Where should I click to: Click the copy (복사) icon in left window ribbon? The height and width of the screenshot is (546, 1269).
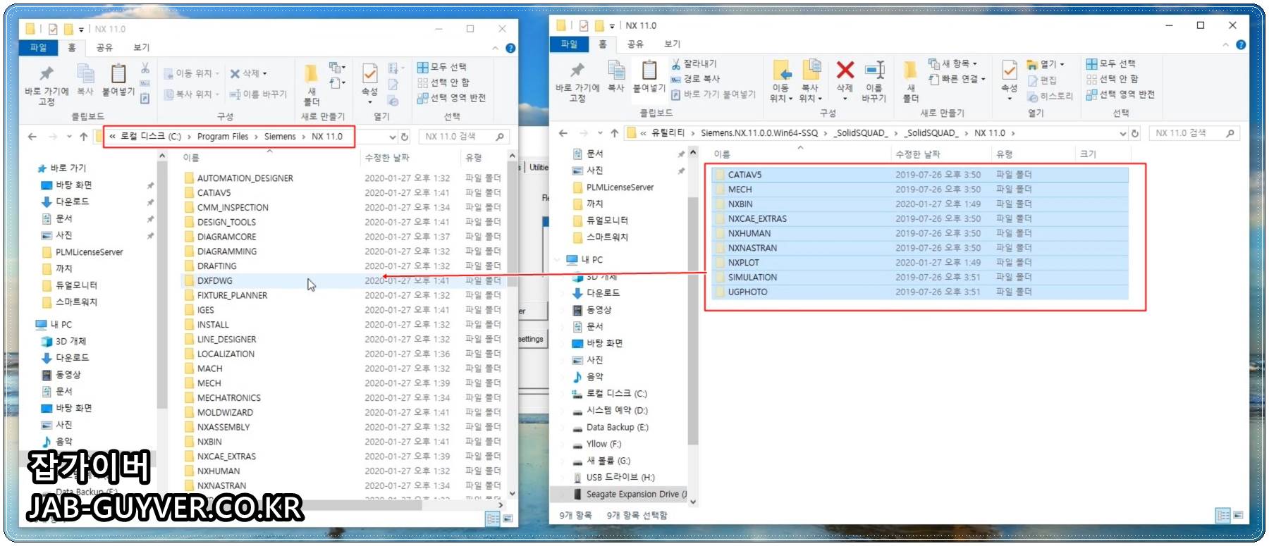pyautogui.click(x=85, y=73)
